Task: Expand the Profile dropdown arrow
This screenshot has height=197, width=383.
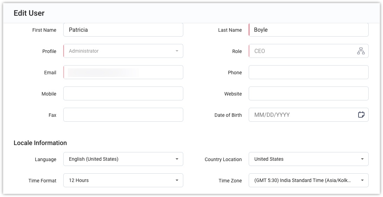Action: click(x=177, y=51)
